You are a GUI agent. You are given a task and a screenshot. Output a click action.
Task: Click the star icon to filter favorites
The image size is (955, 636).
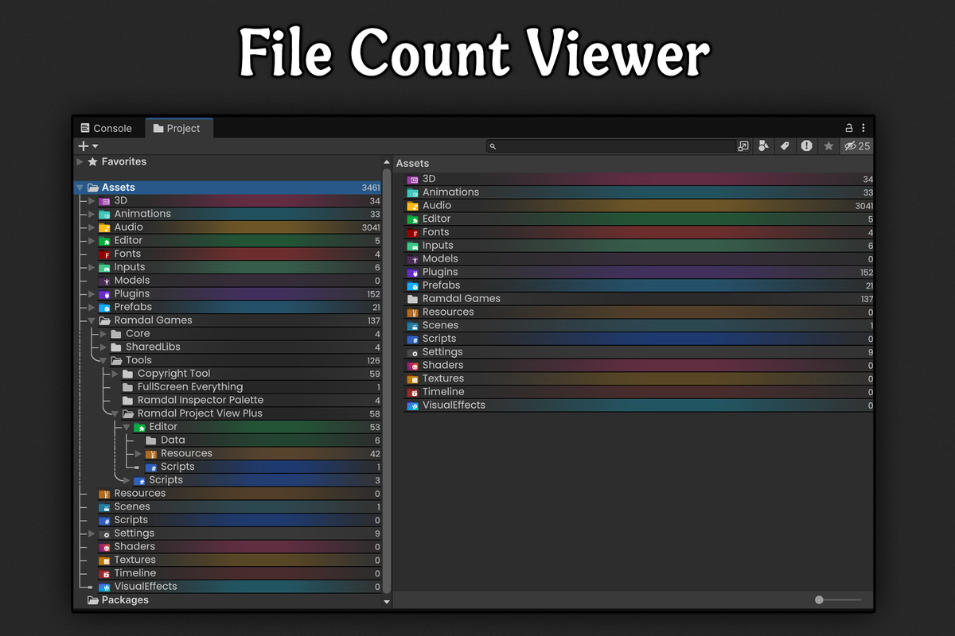[828, 146]
